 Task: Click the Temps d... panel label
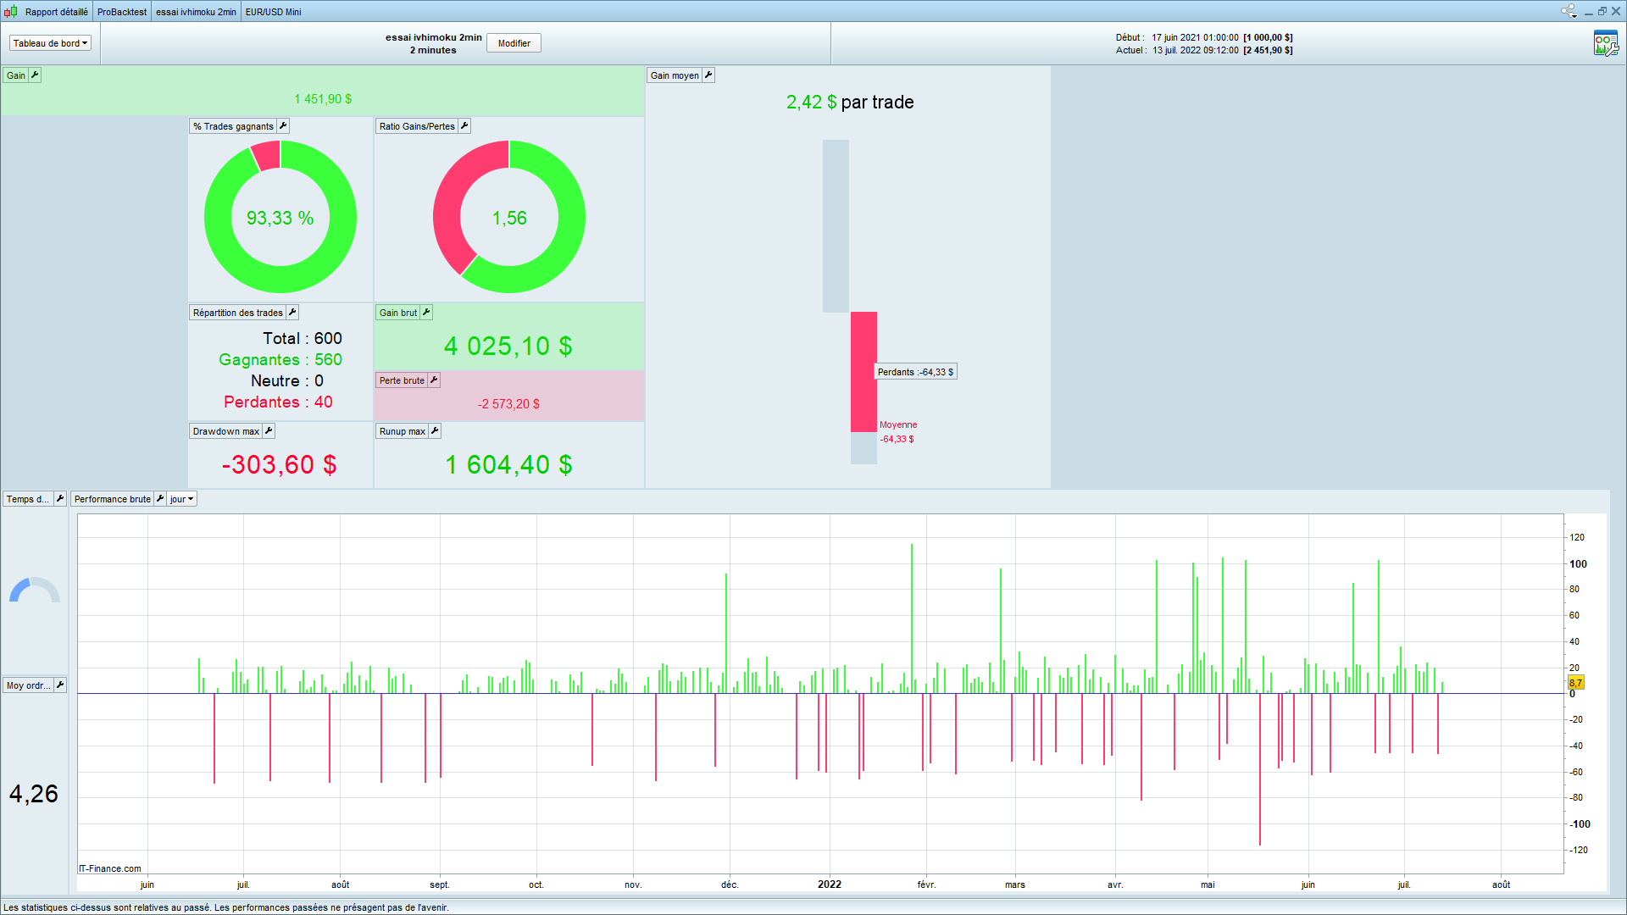coord(27,499)
